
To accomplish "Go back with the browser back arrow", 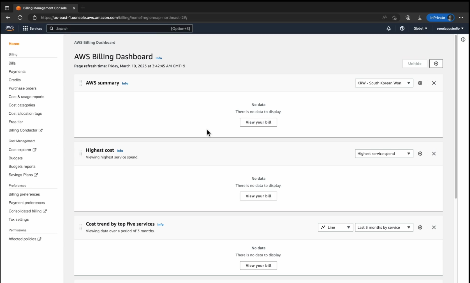I will pyautogui.click(x=8, y=18).
